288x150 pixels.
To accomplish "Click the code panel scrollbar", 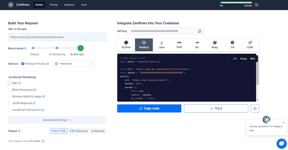I will coord(257,71).
